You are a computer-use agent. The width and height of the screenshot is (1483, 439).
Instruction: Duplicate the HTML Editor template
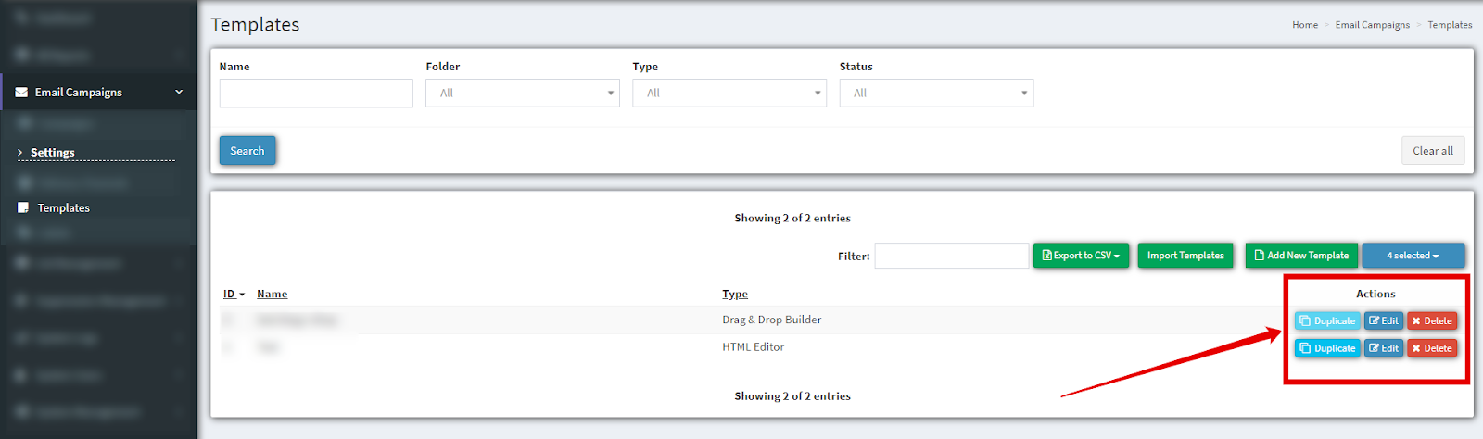tap(1327, 349)
